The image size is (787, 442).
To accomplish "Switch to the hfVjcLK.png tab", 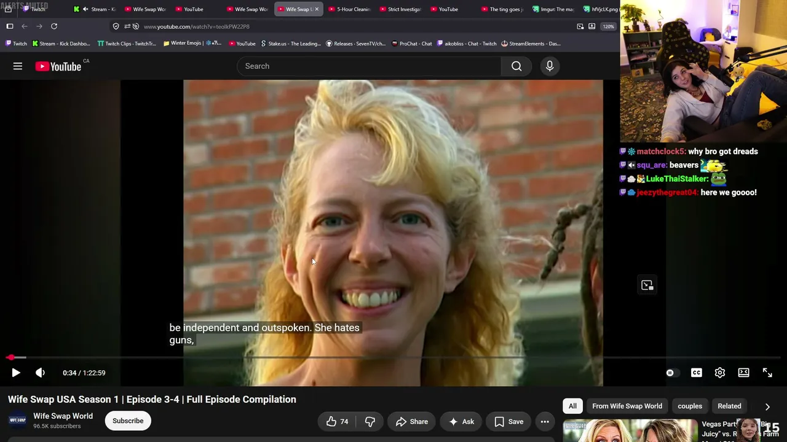I will (600, 9).
